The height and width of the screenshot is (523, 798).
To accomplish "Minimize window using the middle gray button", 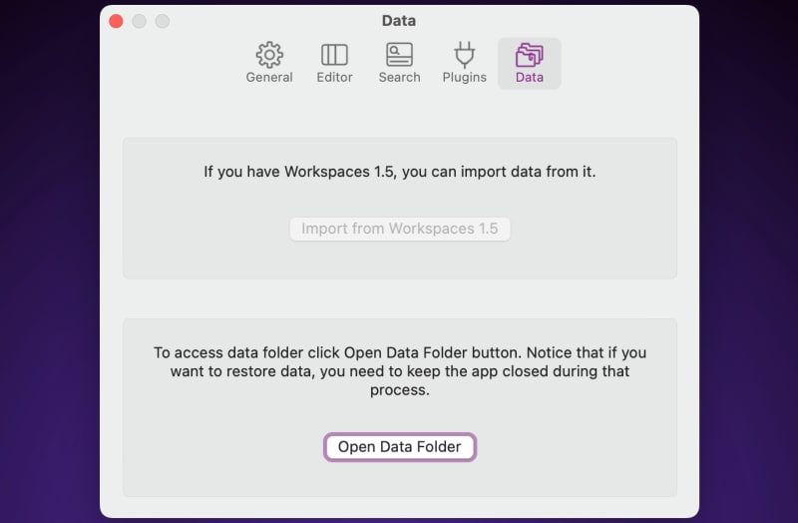I will click(x=140, y=21).
